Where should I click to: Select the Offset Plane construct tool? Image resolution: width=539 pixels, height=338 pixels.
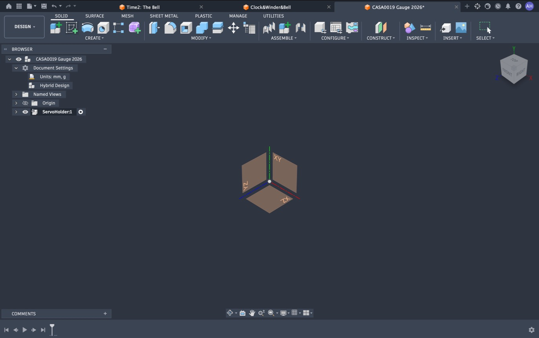click(x=381, y=27)
